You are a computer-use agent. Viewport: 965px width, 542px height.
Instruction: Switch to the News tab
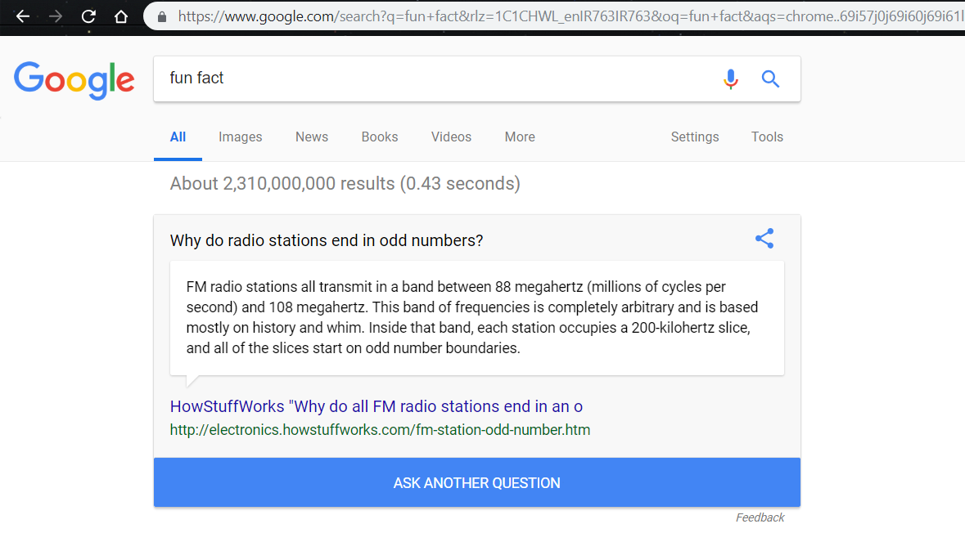pyautogui.click(x=311, y=137)
